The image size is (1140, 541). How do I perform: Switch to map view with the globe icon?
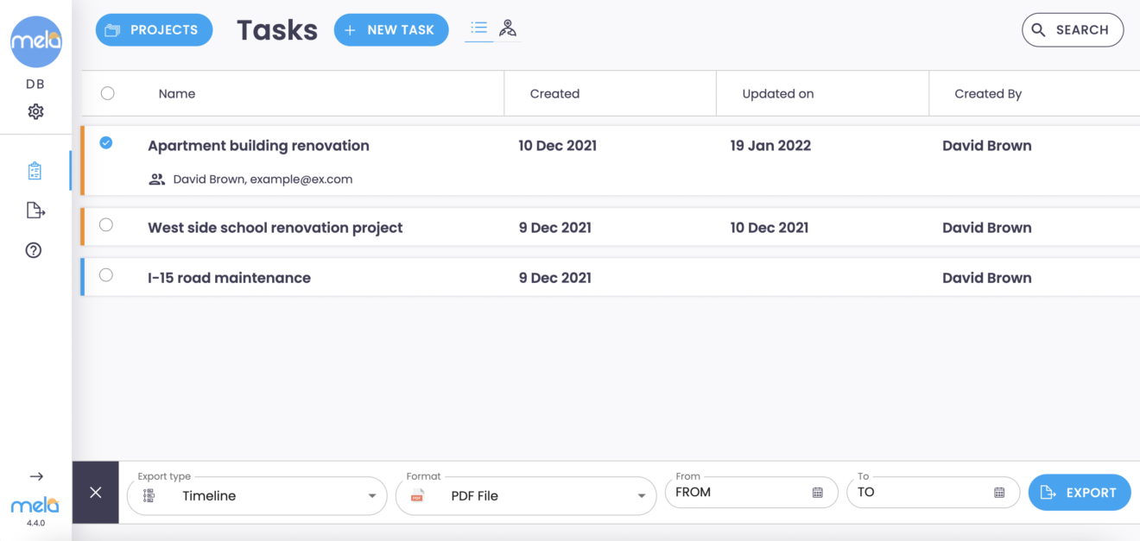point(508,28)
